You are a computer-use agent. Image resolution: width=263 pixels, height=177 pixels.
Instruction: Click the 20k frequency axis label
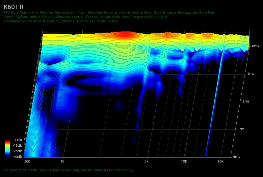pyautogui.click(x=221, y=162)
